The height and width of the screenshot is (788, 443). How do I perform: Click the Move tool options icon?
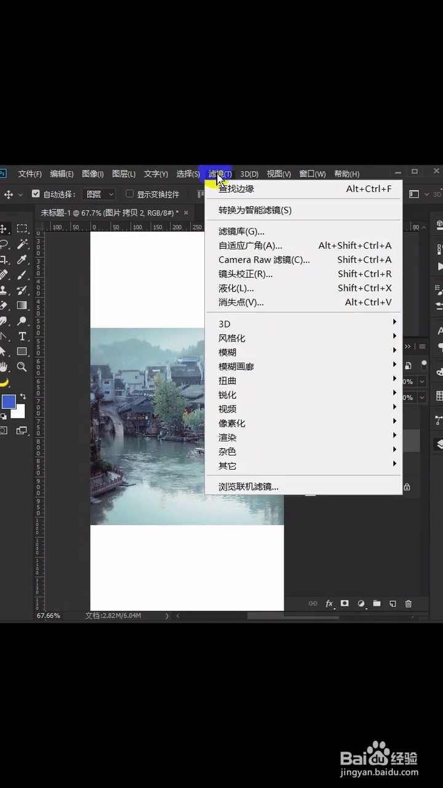[9, 195]
